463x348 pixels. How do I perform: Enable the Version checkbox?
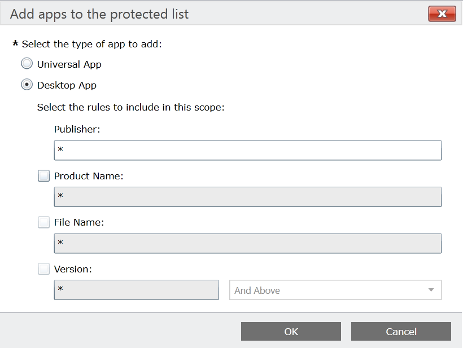coord(43,269)
